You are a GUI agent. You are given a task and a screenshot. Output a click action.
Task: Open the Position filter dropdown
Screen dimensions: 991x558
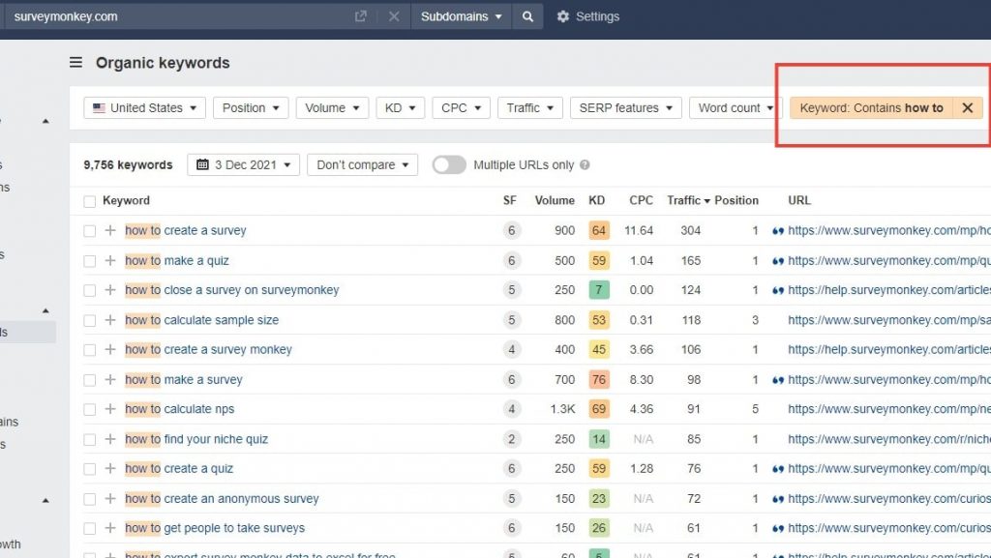tap(251, 108)
